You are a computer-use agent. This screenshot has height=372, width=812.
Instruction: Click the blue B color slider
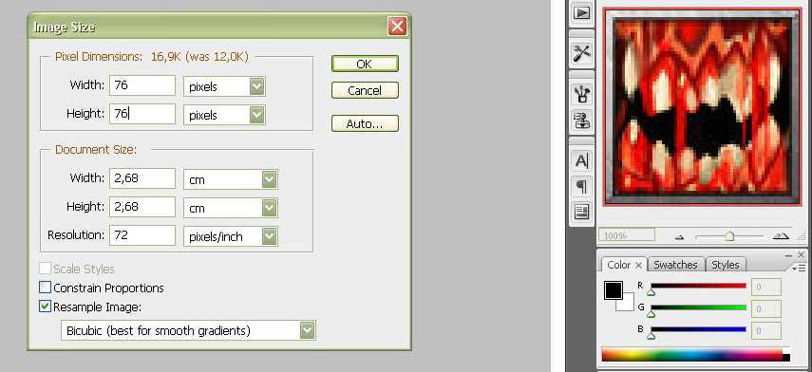click(698, 329)
